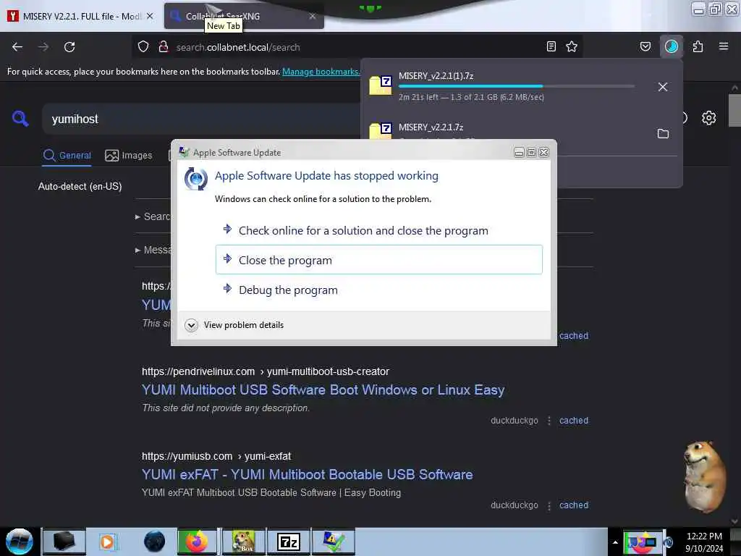Open the black box taskbar app

(x=64, y=542)
